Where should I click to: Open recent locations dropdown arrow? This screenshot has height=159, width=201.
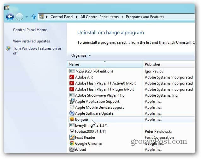27,17
